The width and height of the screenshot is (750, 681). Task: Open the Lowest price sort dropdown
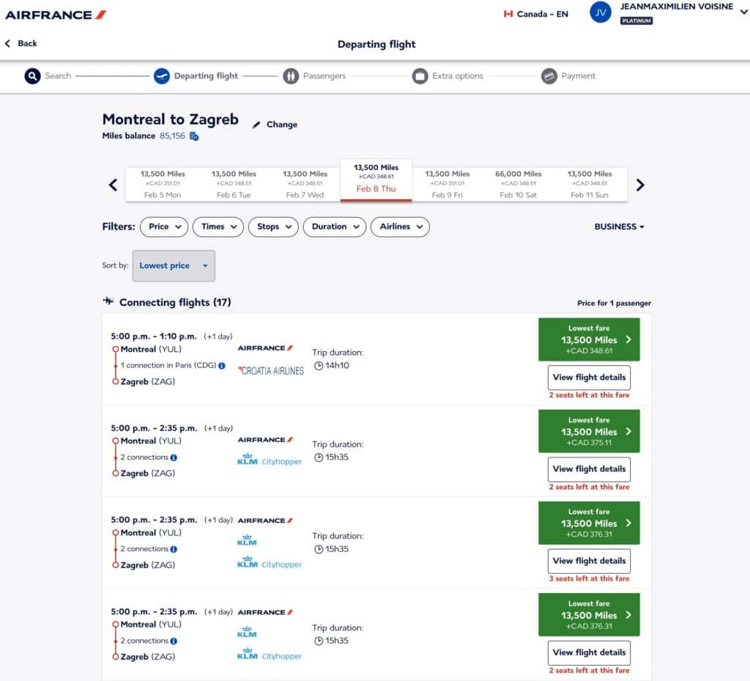pyautogui.click(x=174, y=265)
